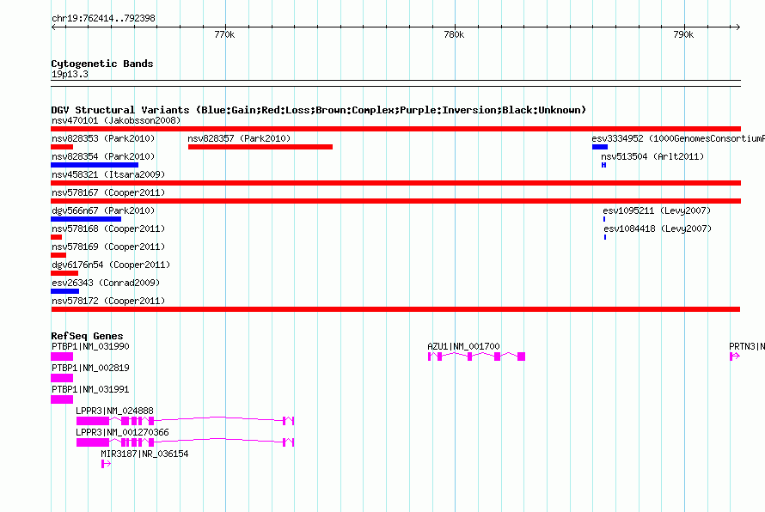Open the nsv458321 (Itsara2009) variant label

(108, 174)
